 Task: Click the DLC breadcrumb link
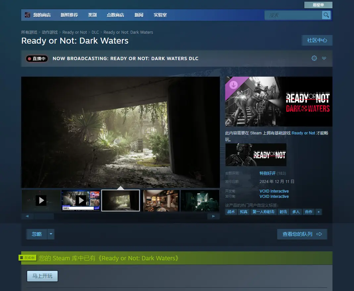tap(95, 32)
